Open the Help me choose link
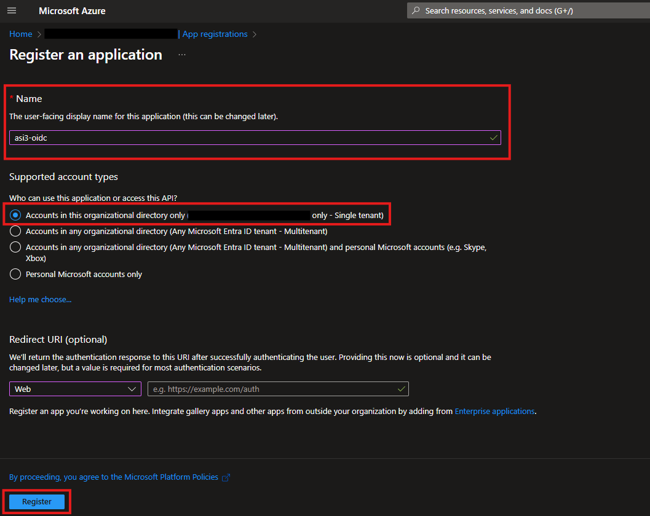The width and height of the screenshot is (650, 516). pos(40,299)
